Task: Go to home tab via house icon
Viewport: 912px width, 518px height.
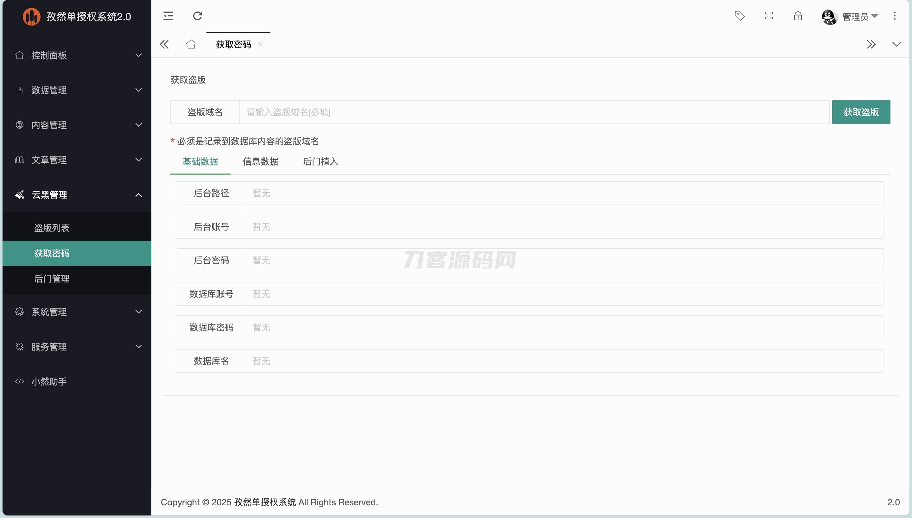Action: click(191, 44)
